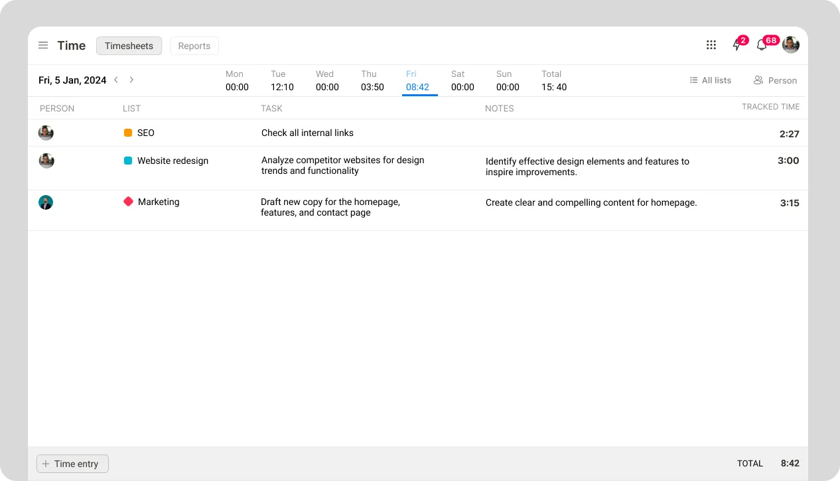The width and height of the screenshot is (840, 481).
Task: Switch to the Reports tab
Action: tap(194, 46)
